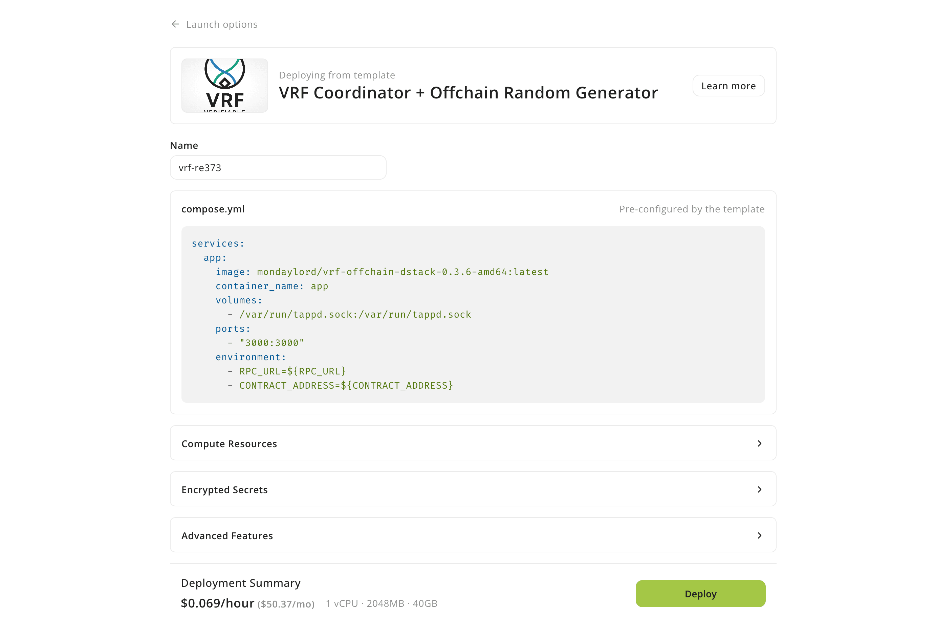Click the Pre-configured by the template note
The image size is (935, 619).
[x=691, y=209]
